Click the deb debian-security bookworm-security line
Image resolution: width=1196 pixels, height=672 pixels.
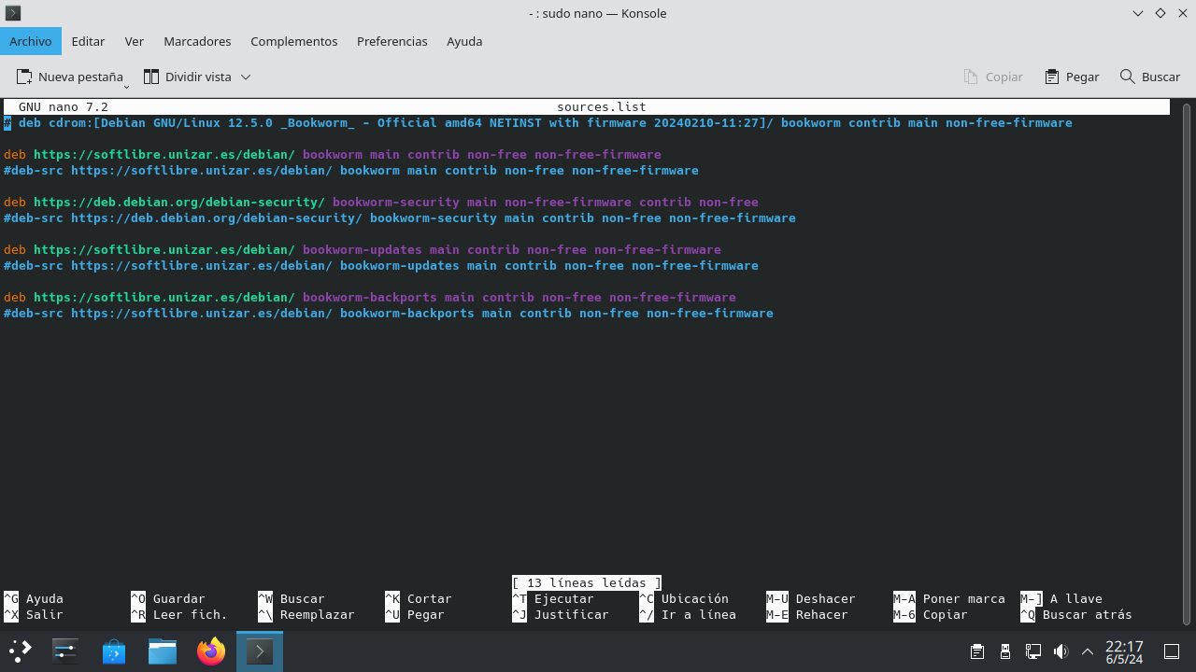381,203
